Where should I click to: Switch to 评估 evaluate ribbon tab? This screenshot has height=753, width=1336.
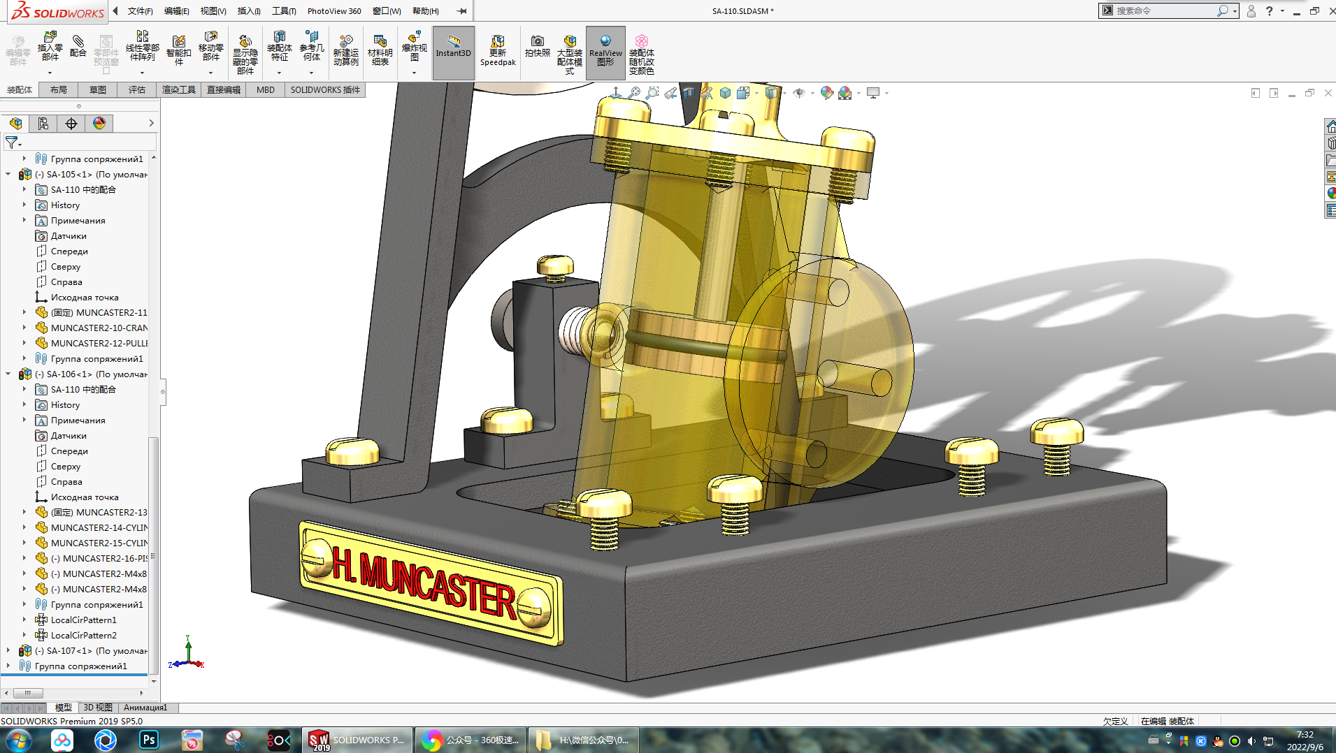(x=137, y=90)
